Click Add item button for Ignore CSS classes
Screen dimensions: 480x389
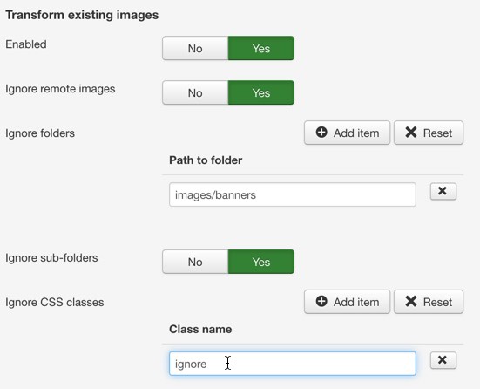point(347,302)
